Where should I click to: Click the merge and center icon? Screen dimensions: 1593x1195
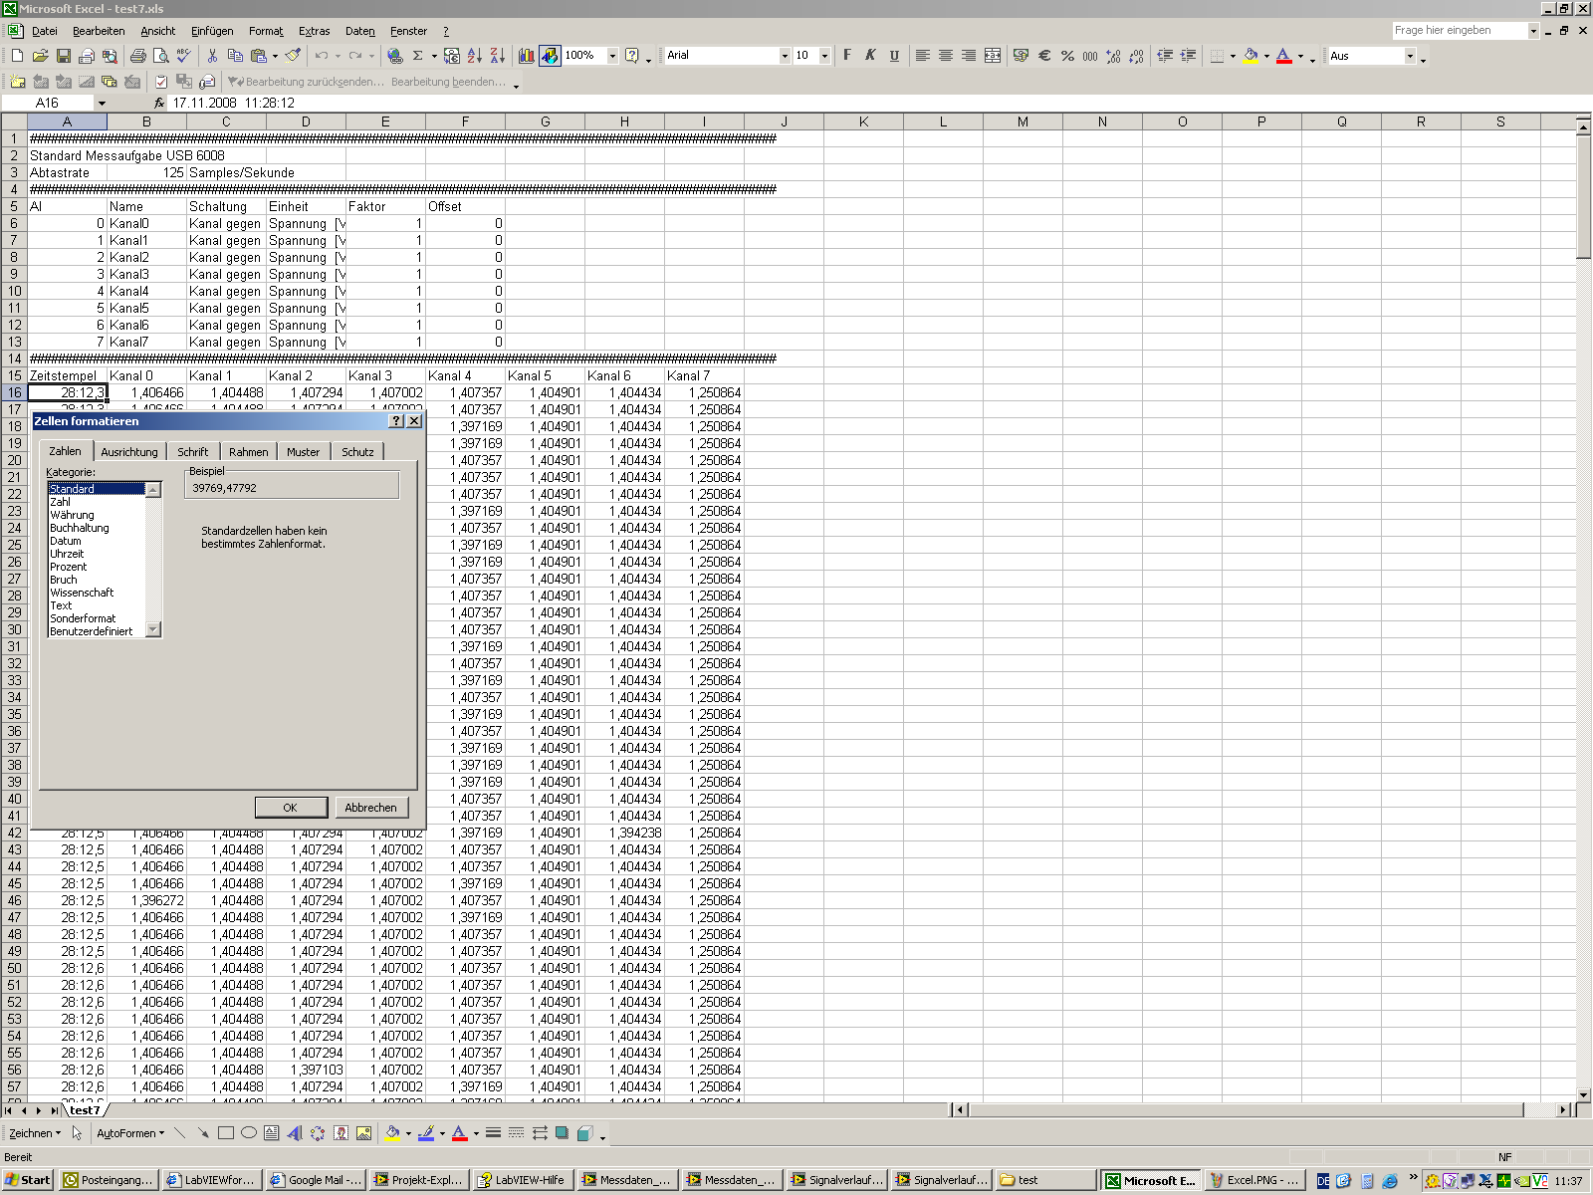coord(993,56)
